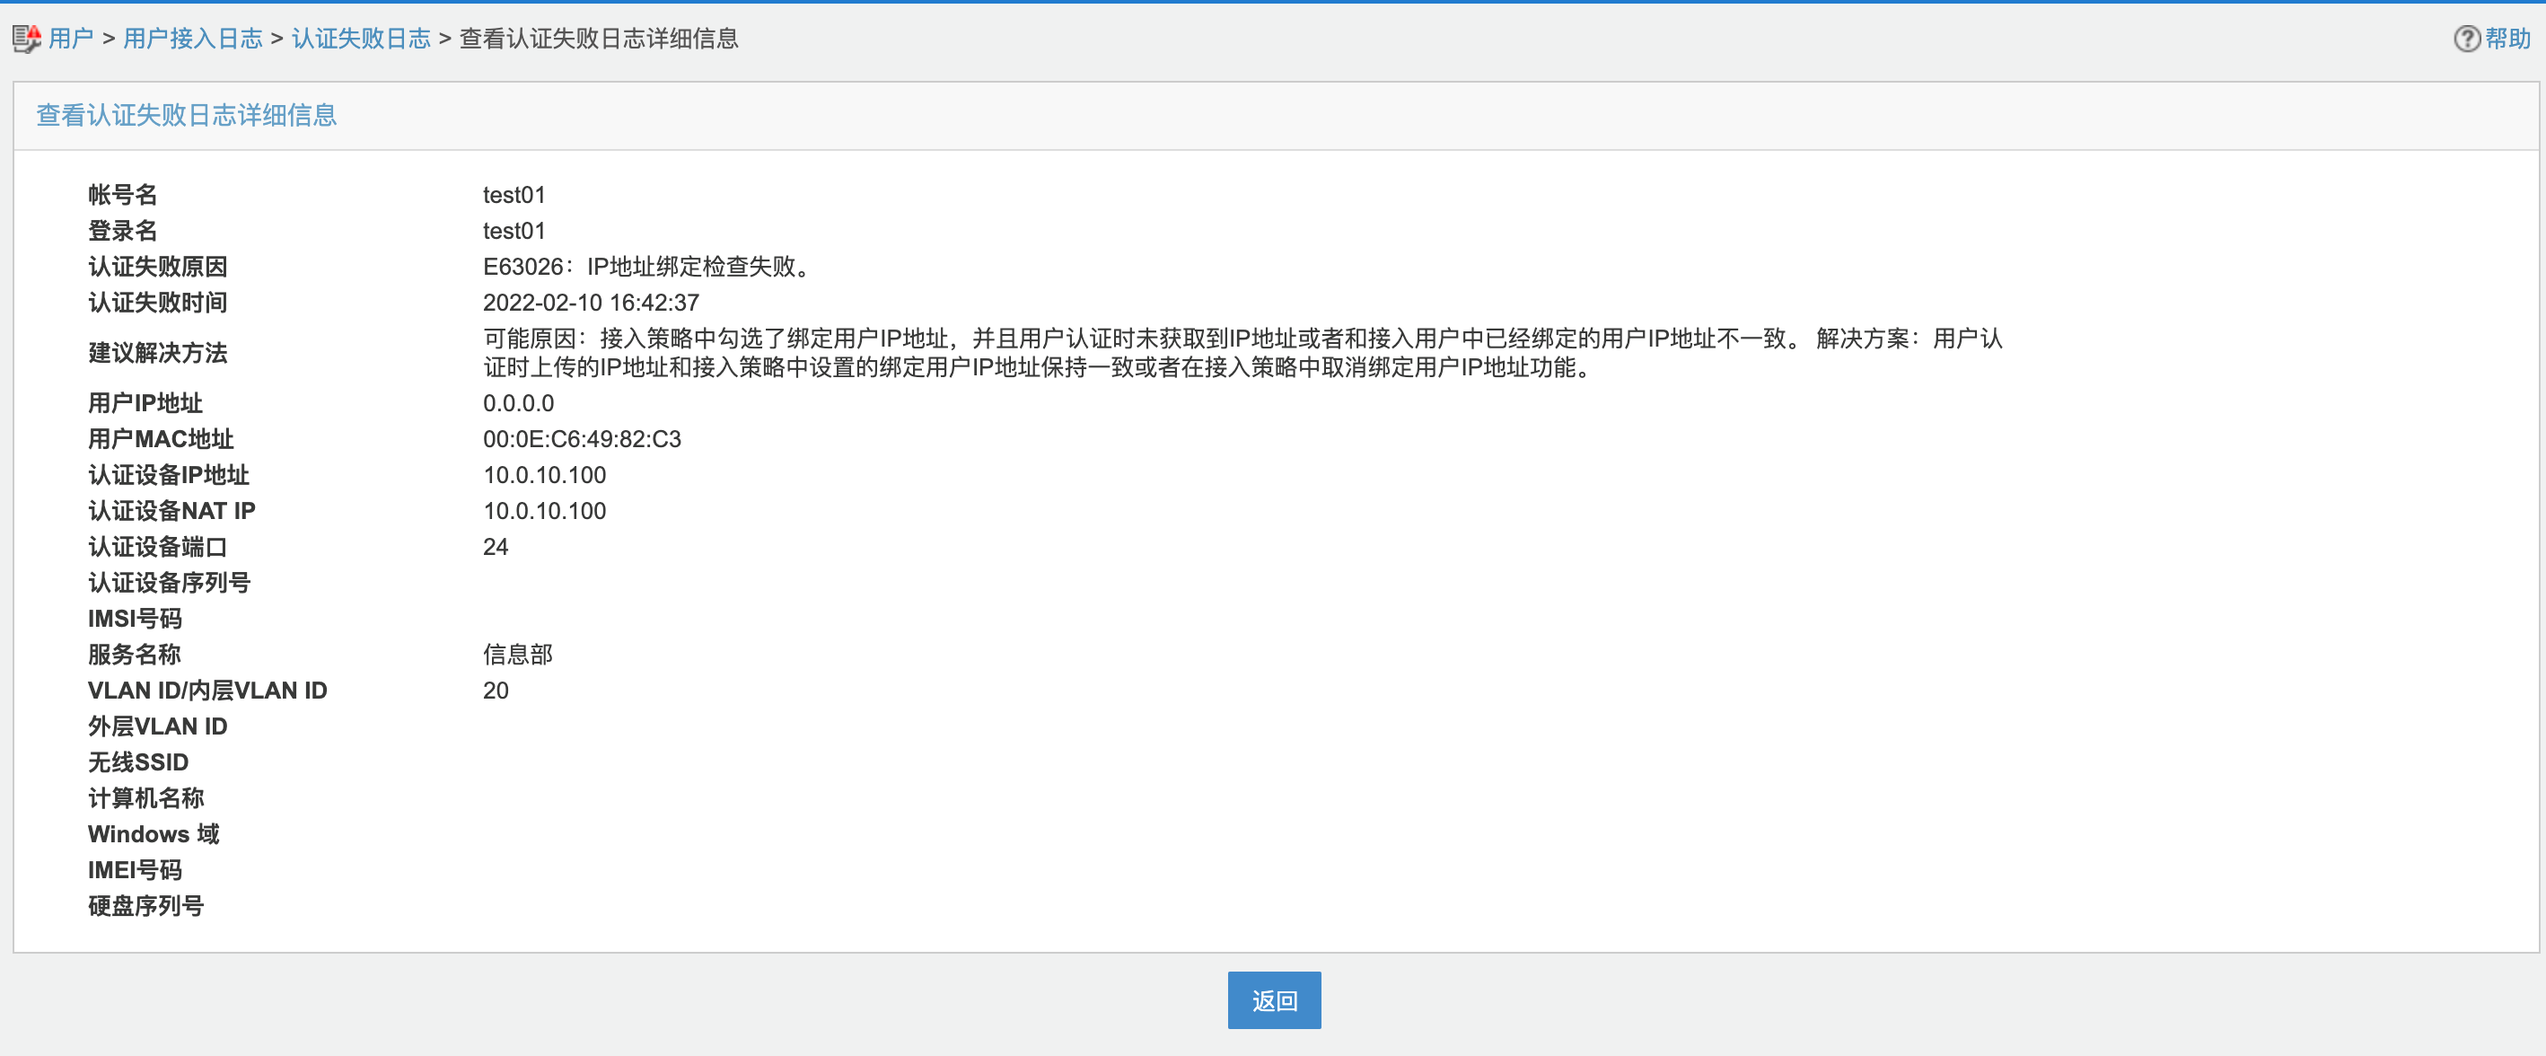Click the suggested solution description text
Viewport: 2546px width, 1056px height.
click(1242, 353)
